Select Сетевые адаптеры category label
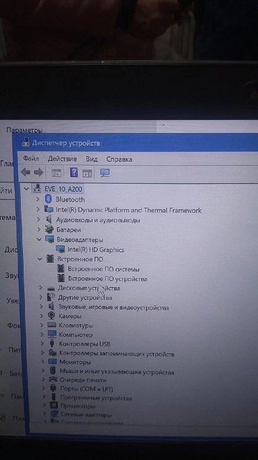The height and width of the screenshot is (460, 258). tap(86, 415)
